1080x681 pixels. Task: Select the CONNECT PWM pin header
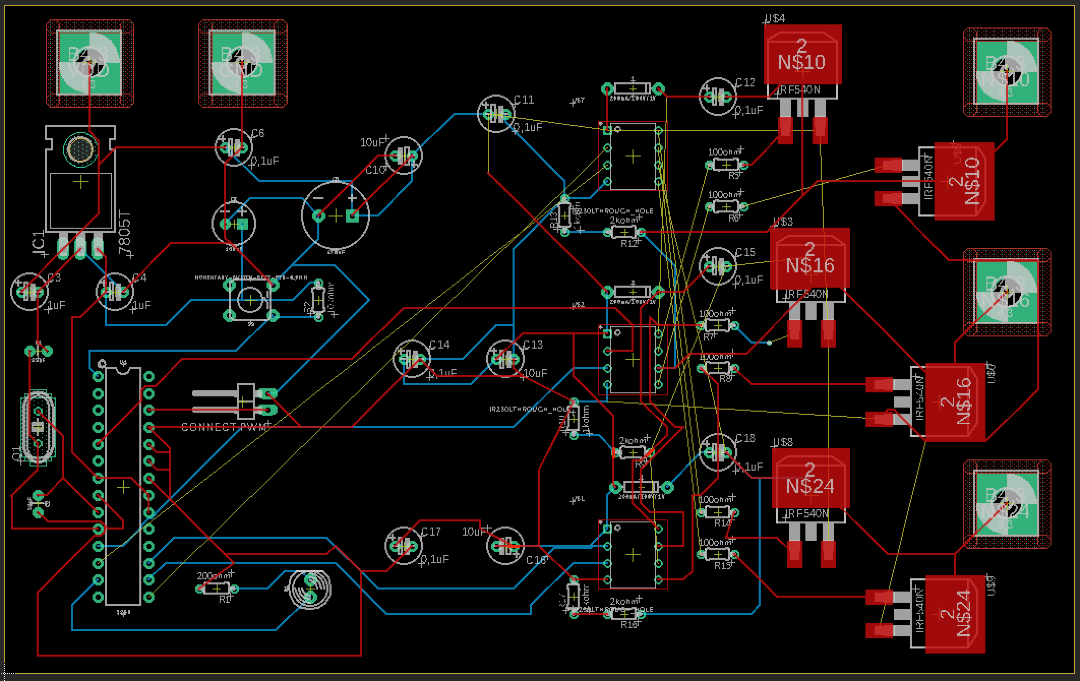[235, 401]
